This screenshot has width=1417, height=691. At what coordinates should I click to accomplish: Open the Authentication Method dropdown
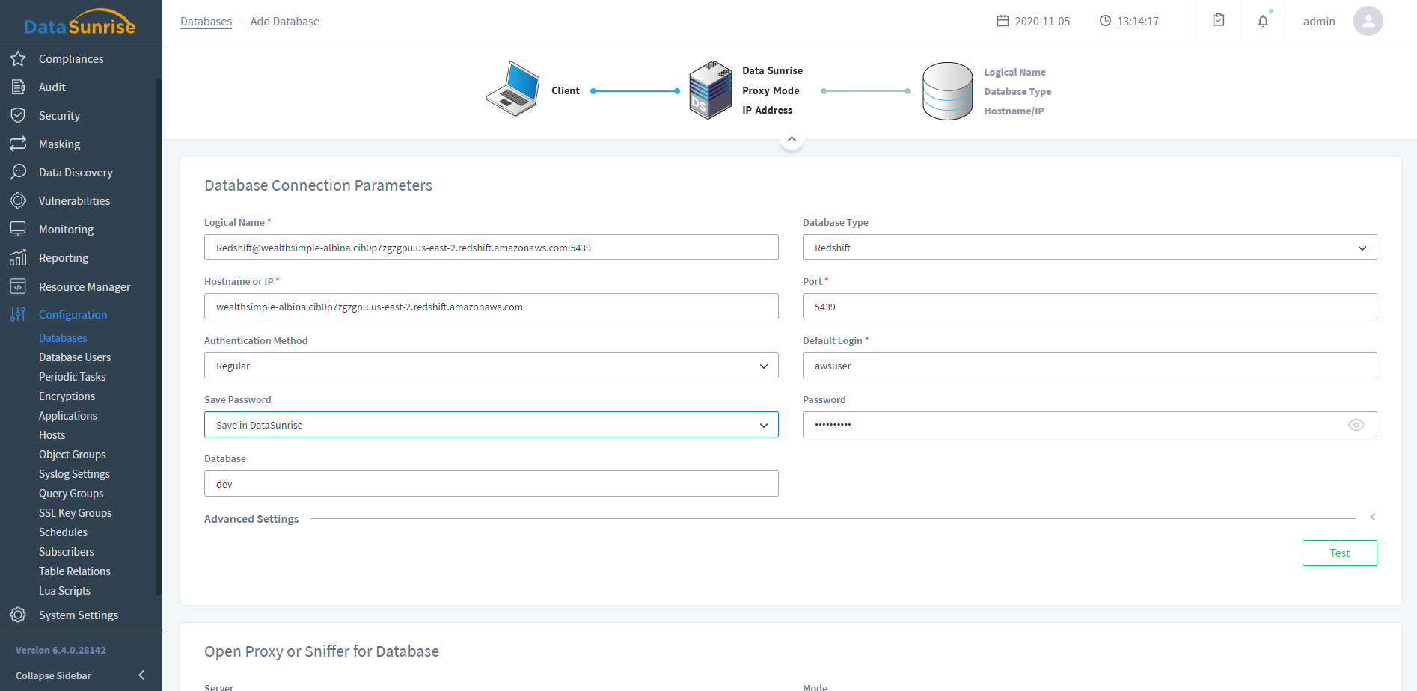[491, 366]
